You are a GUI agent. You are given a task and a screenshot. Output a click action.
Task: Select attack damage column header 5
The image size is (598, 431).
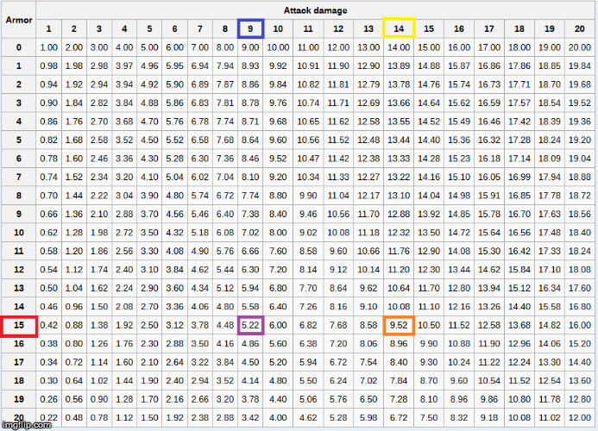pos(149,28)
